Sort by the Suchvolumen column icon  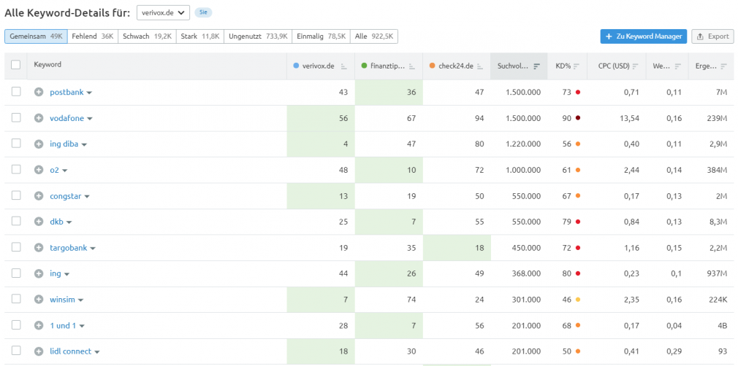[536, 66]
